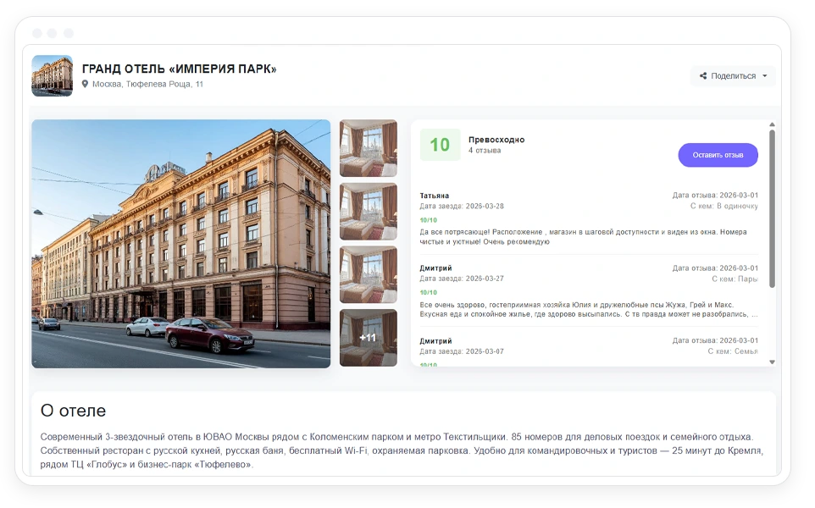Image resolution: width=815 pixels, height=508 pixels.
Task: Show more photos via +11 thumbnail
Action: pyautogui.click(x=368, y=338)
